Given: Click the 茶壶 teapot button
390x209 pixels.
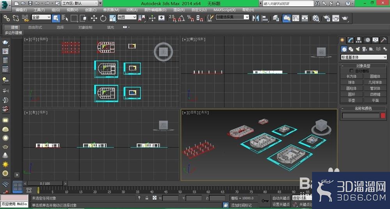Looking at the screenshot, I should pyautogui.click(x=351, y=100).
